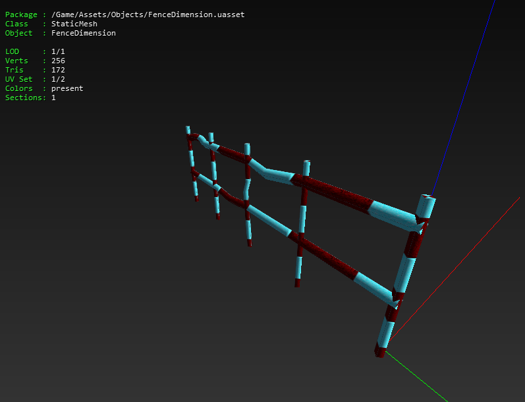Image resolution: width=525 pixels, height=402 pixels.
Task: Click the Colors value present
Action: click(x=67, y=88)
